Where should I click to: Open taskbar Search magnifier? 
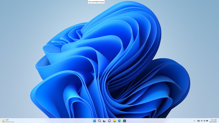tap(100, 121)
